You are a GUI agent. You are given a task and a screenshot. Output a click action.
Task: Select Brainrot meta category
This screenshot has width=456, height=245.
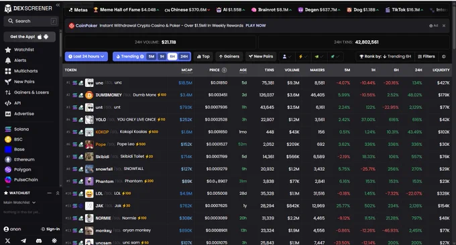(272, 10)
